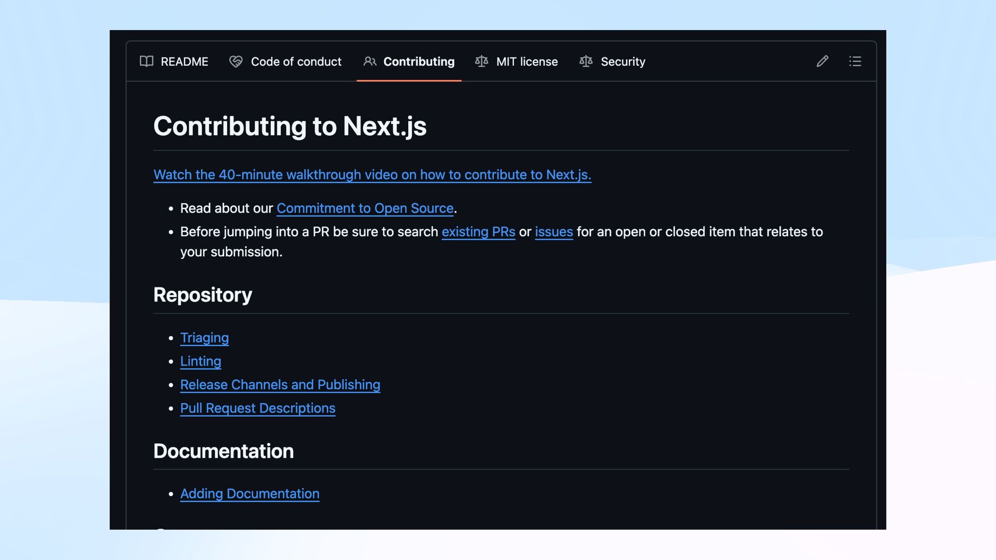
Task: Open the Adding Documentation link
Action: pyautogui.click(x=250, y=494)
